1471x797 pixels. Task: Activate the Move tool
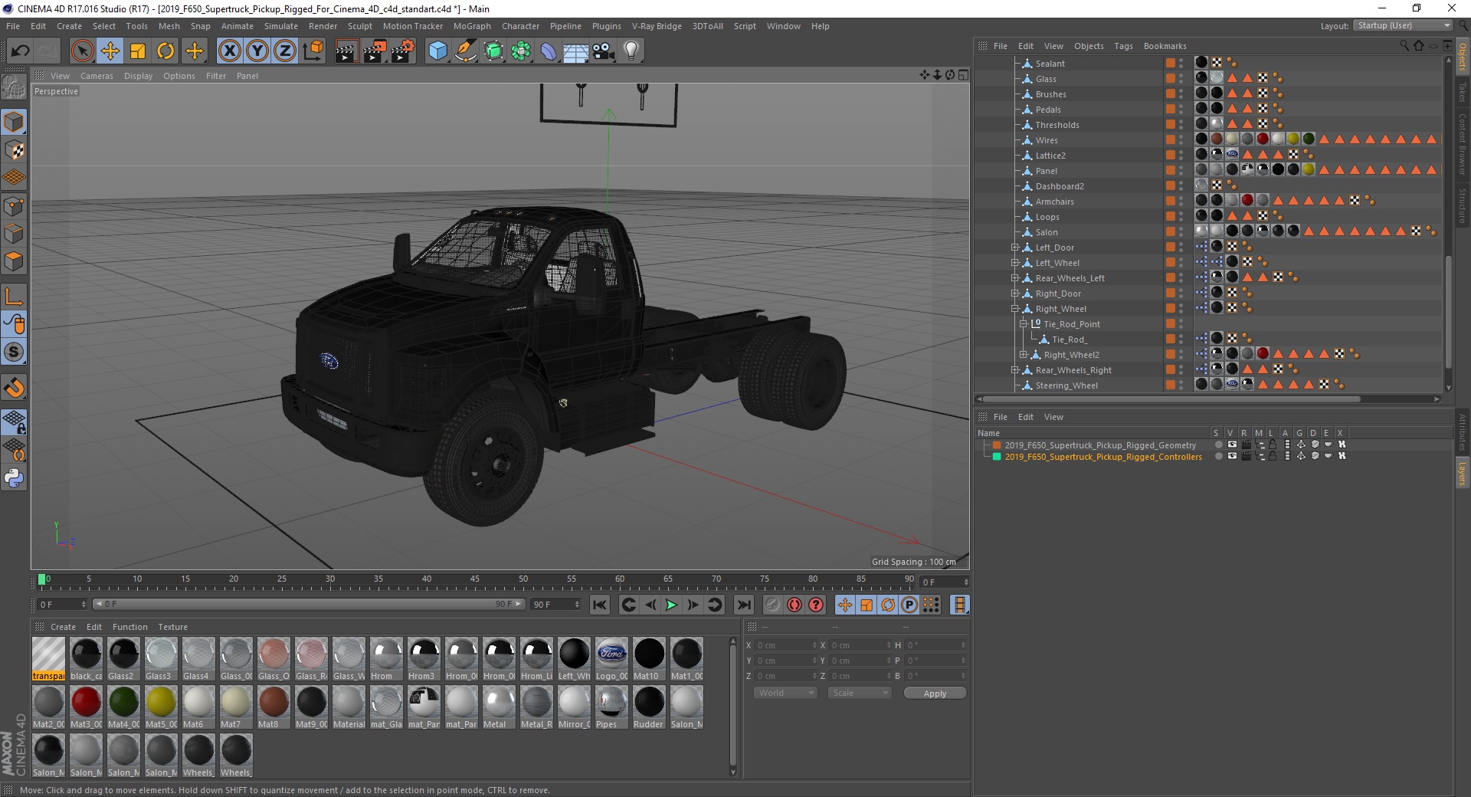tap(110, 51)
